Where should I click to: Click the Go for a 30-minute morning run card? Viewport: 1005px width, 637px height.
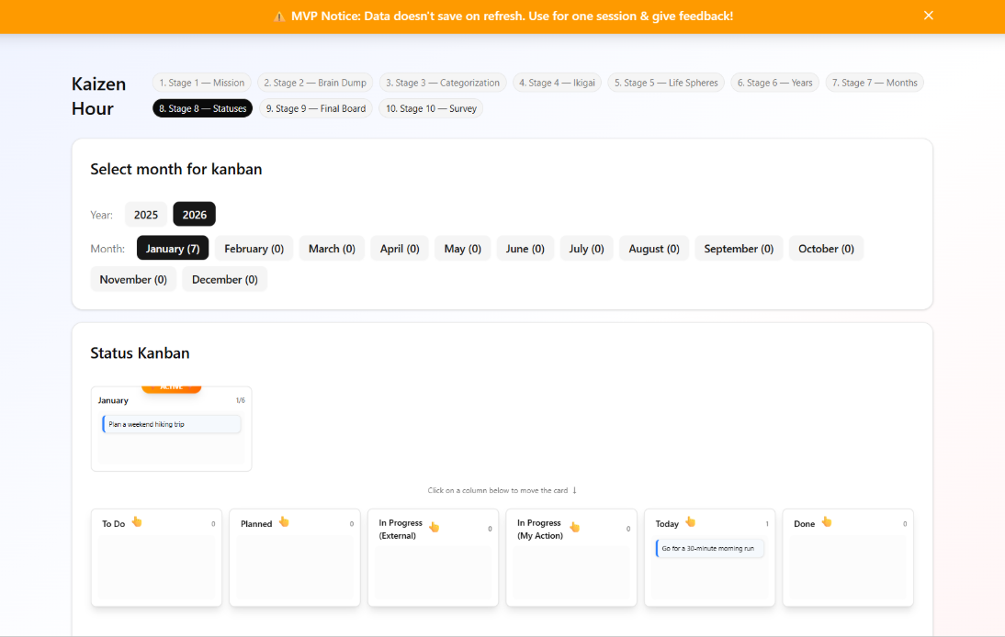(x=709, y=547)
